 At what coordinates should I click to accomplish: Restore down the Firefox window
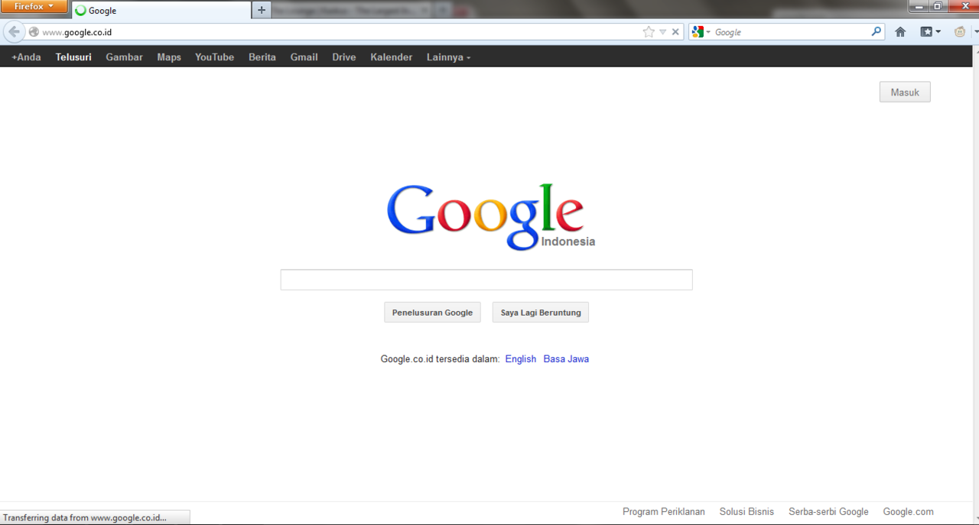938,6
